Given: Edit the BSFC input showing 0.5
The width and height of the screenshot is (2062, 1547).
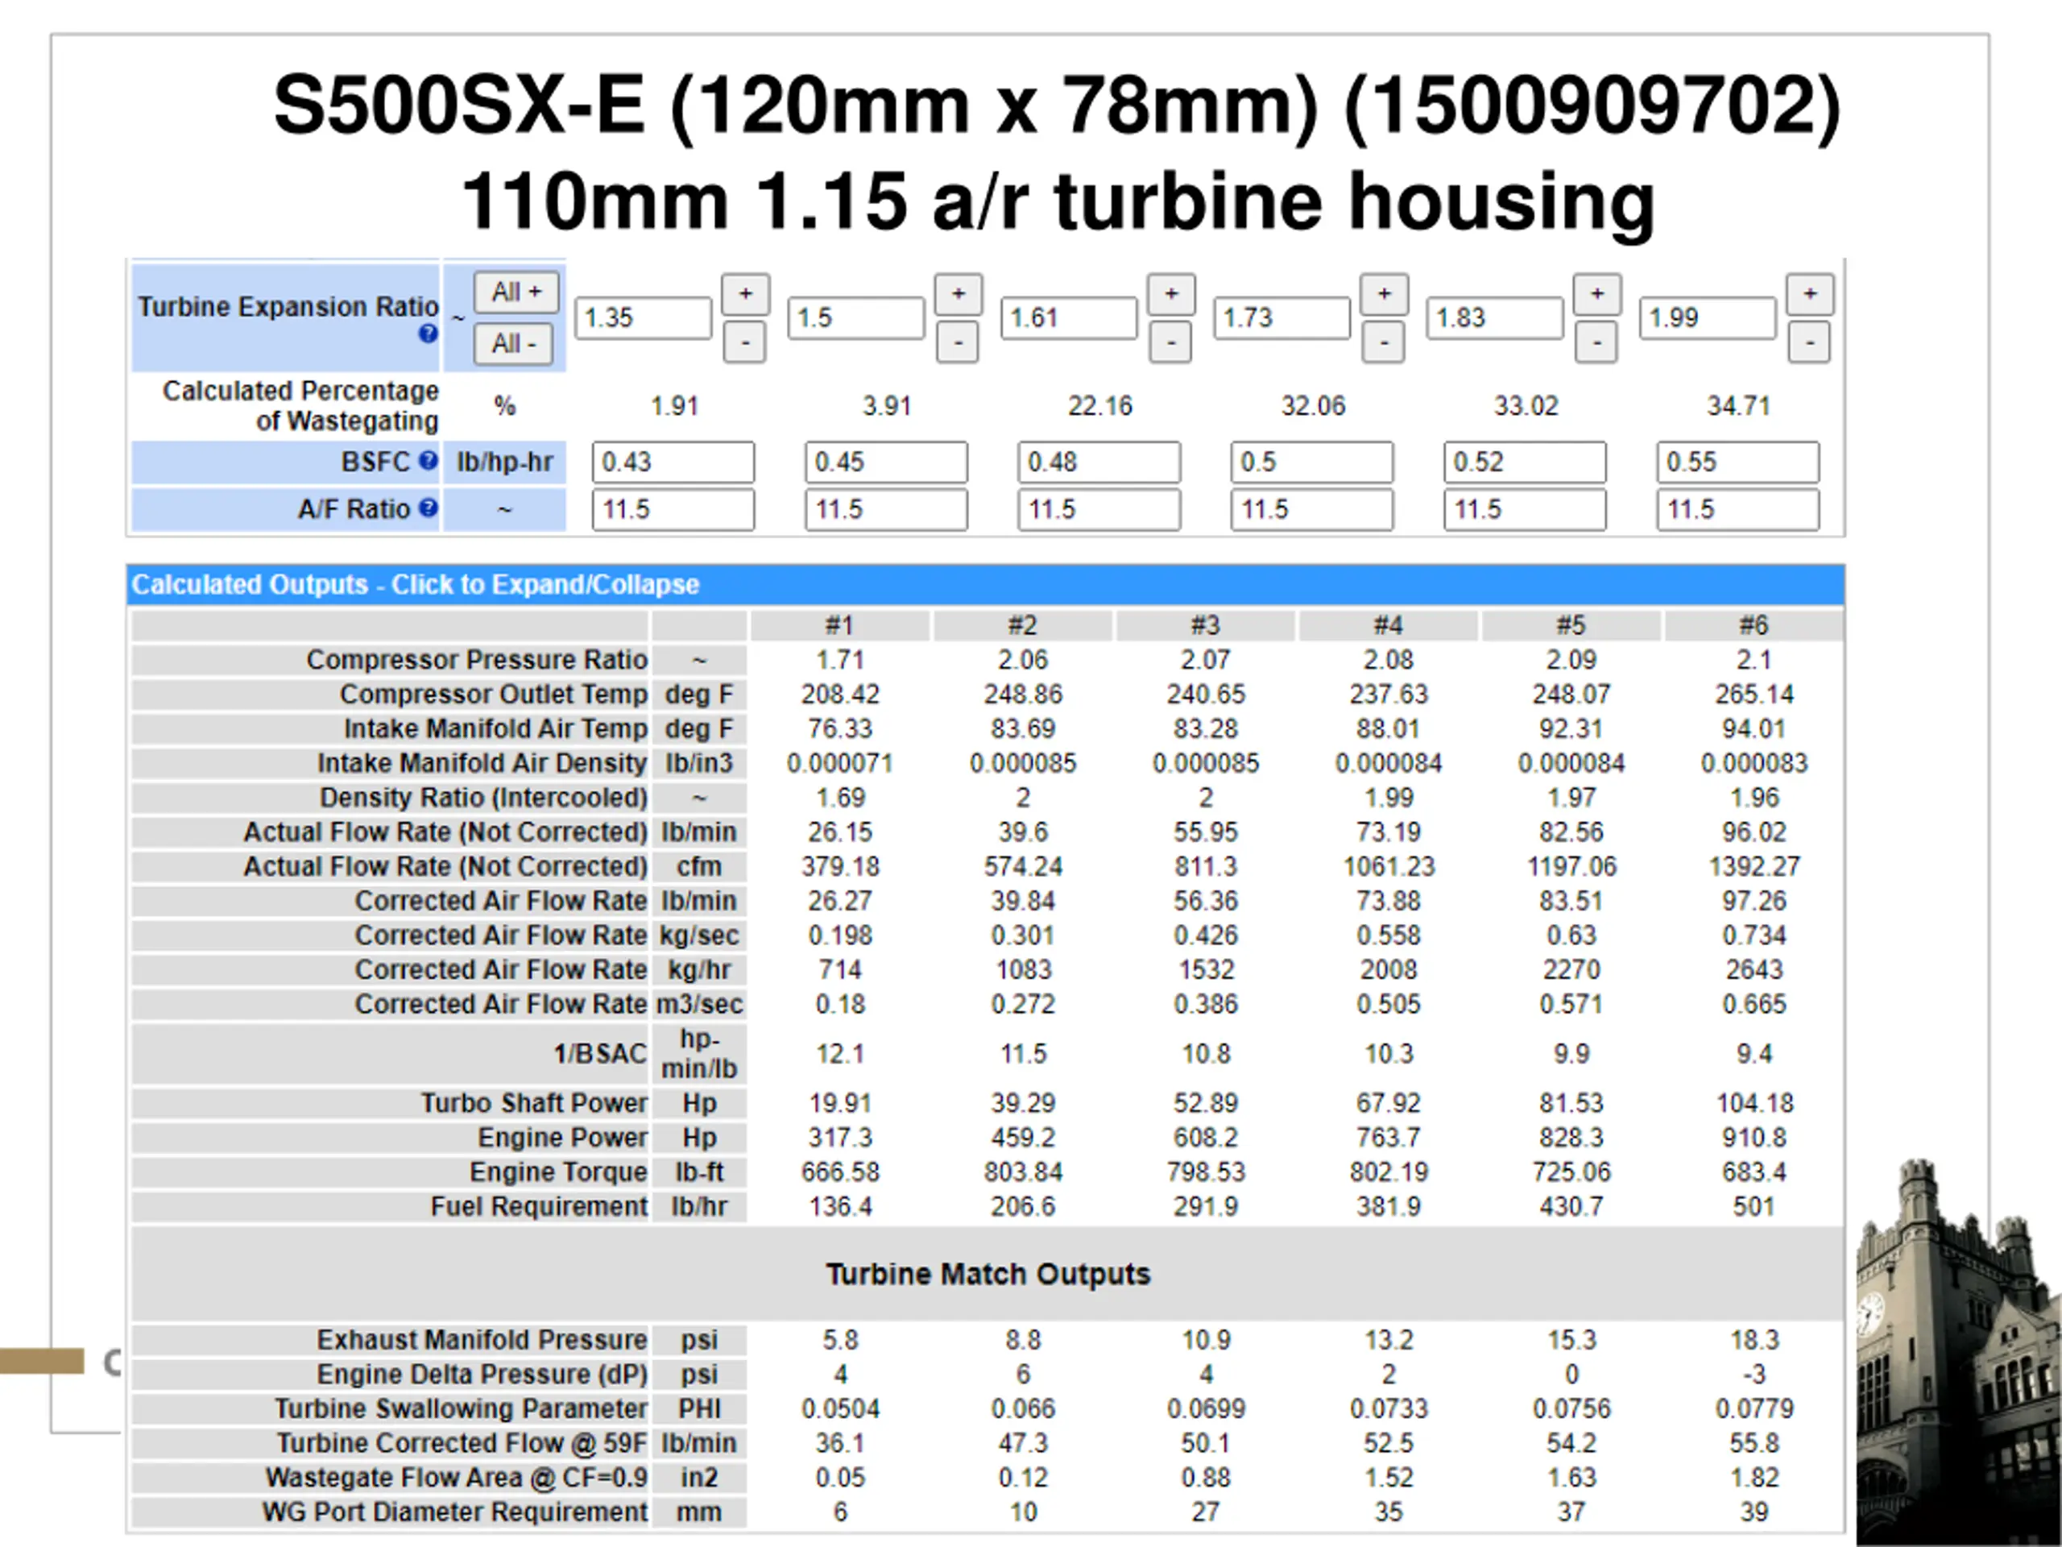Looking at the screenshot, I should (1311, 462).
